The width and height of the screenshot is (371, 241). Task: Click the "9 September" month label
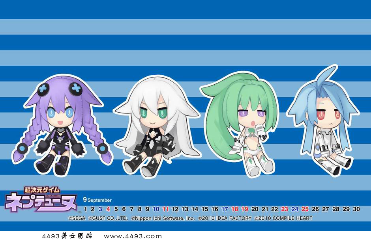click(97, 200)
